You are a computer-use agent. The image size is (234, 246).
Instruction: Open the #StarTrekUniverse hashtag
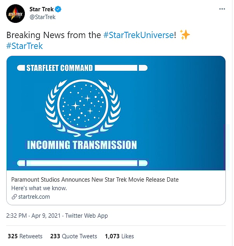coord(138,35)
